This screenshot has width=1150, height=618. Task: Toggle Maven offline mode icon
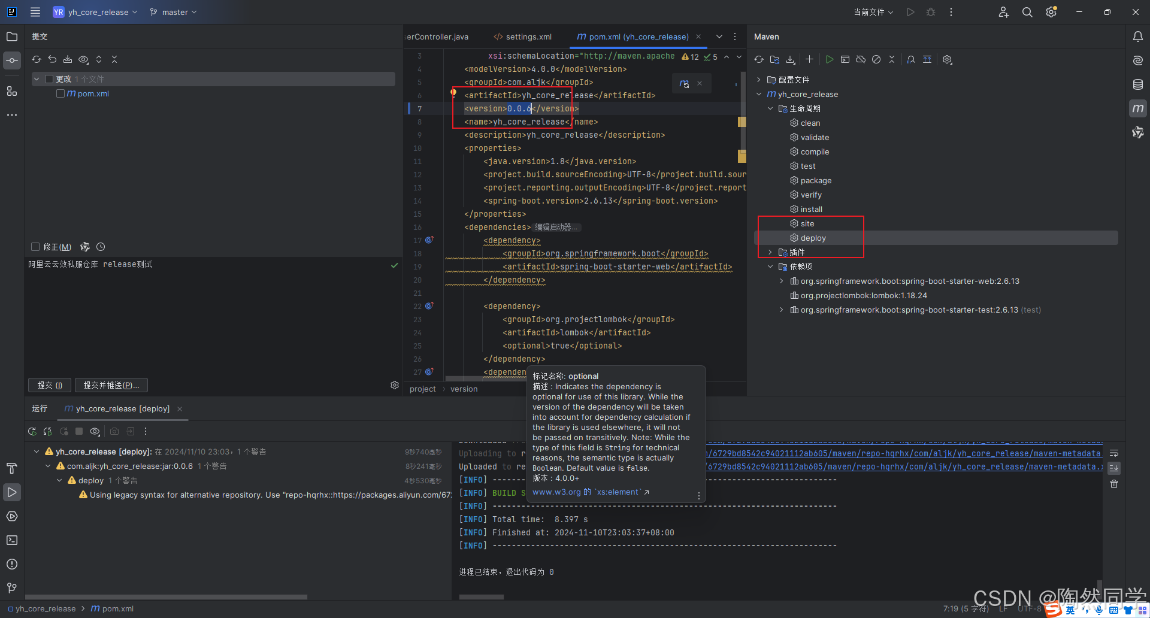[861, 59]
